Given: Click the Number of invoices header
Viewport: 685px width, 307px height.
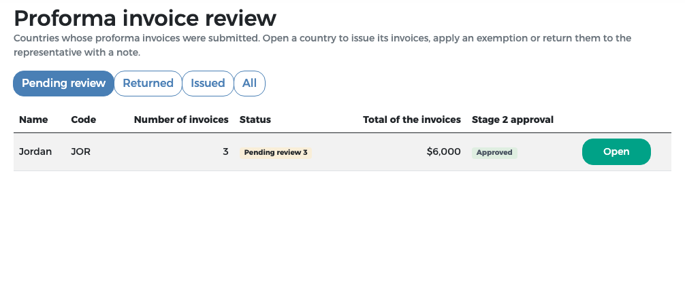Looking at the screenshot, I should click(x=181, y=120).
